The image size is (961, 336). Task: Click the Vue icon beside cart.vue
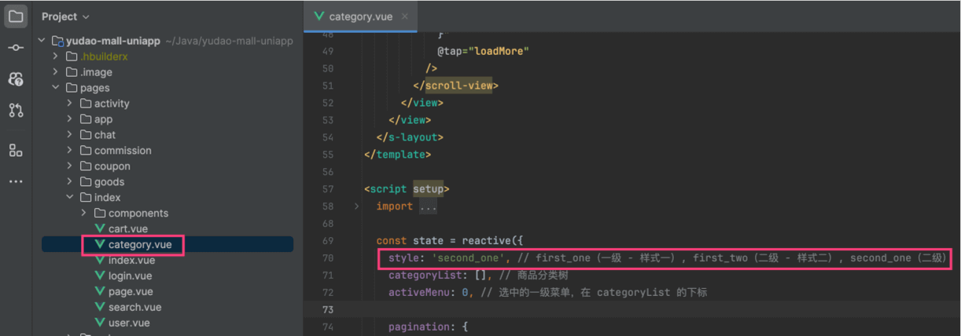(x=100, y=228)
